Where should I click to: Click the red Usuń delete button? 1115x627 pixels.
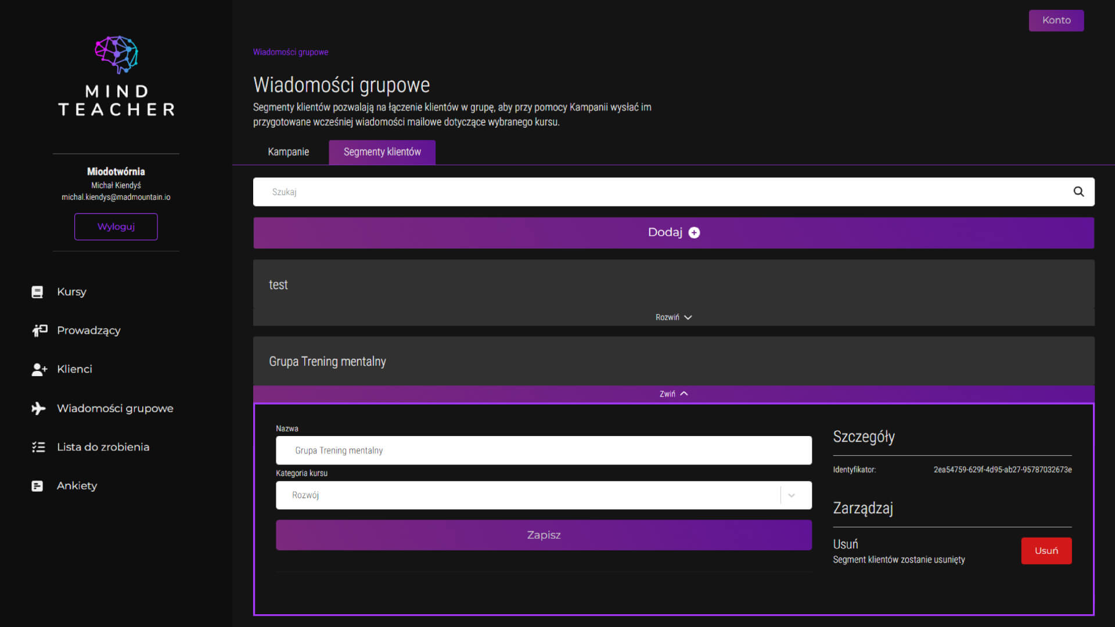coord(1046,550)
